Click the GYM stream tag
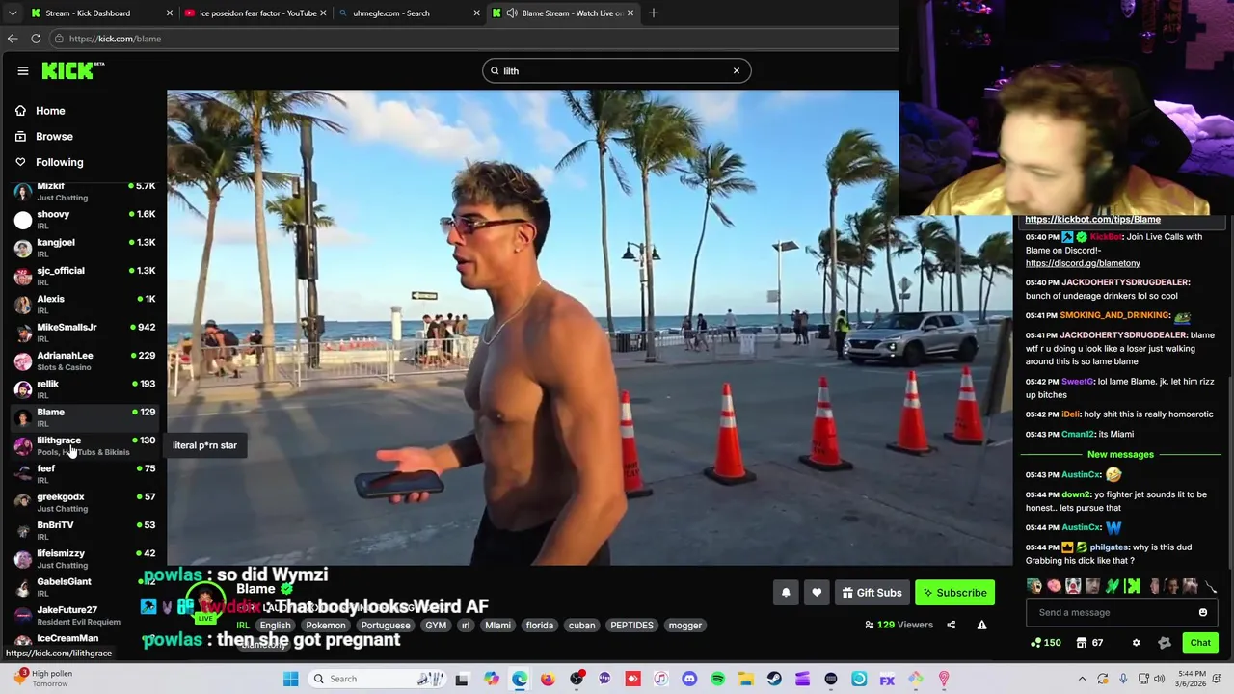 436,626
